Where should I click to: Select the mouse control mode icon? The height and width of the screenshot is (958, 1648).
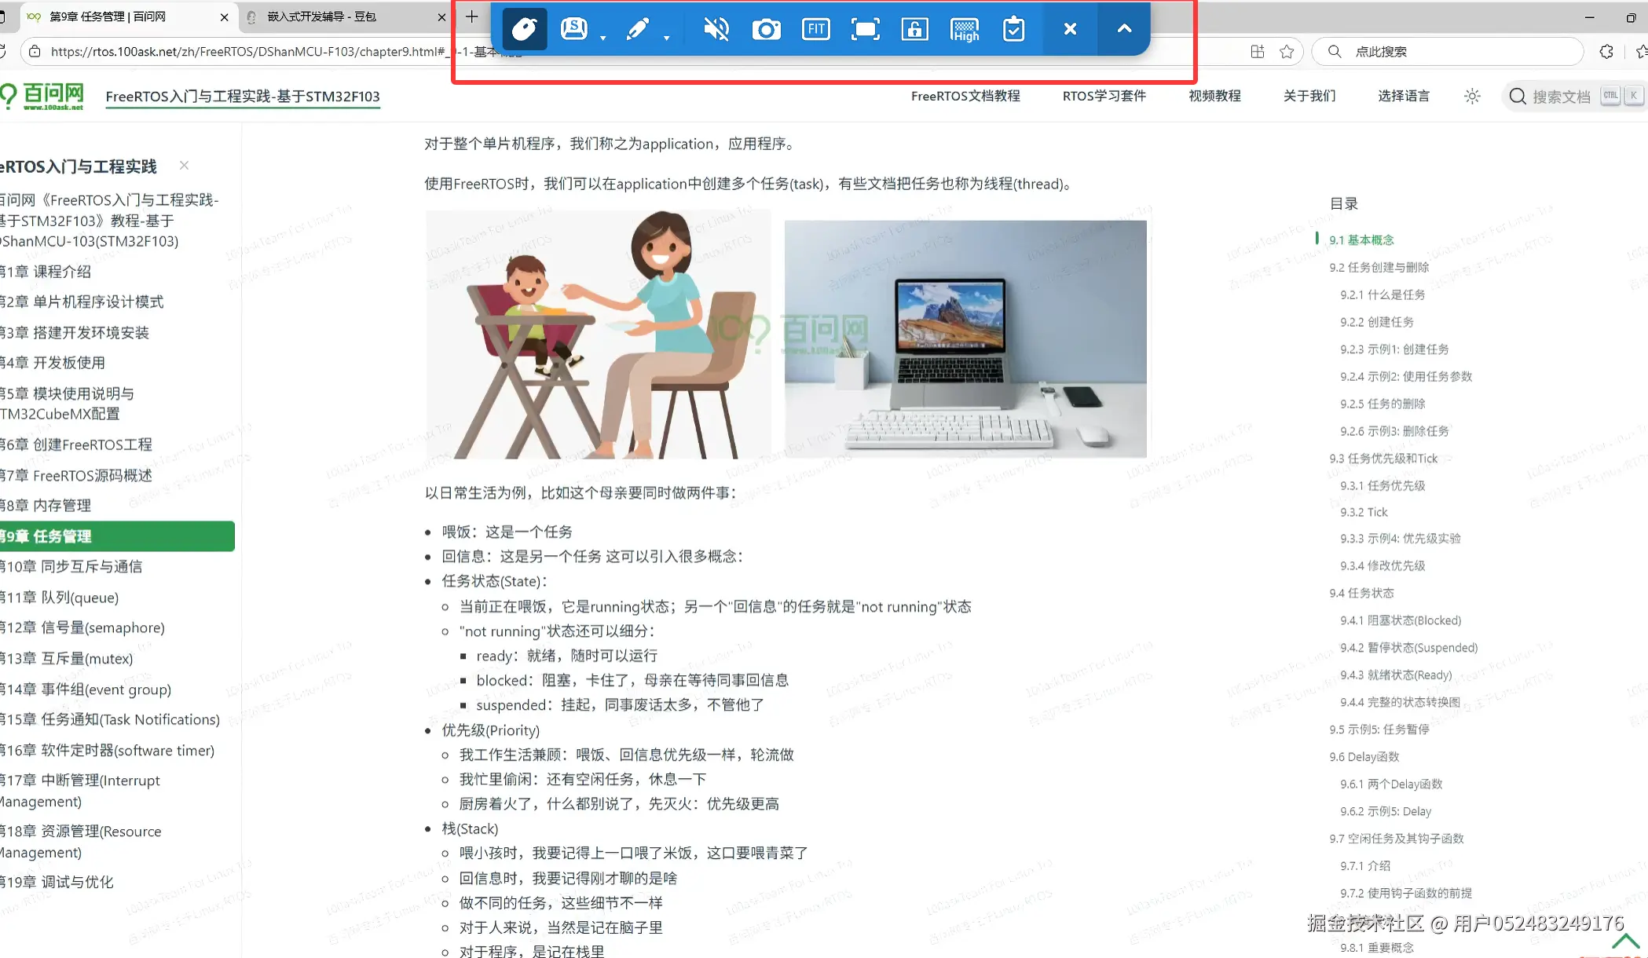524,30
